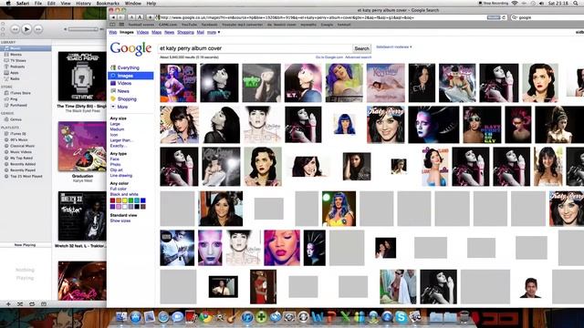Open Radio in iTunes sidebar

click(x=15, y=79)
